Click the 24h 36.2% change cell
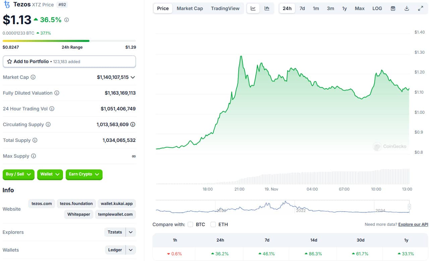Image resolution: width=429 pixels, height=261 pixels. pyautogui.click(x=220, y=254)
